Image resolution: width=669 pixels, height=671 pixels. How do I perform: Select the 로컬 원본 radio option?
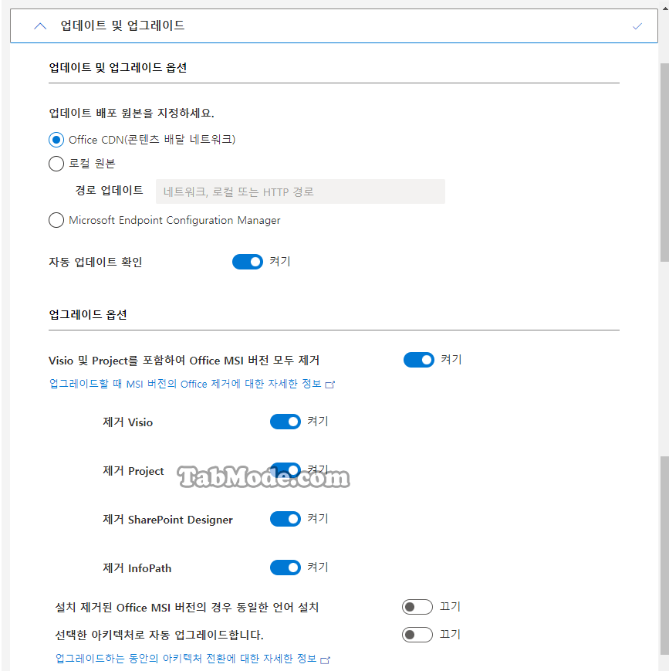tap(56, 164)
